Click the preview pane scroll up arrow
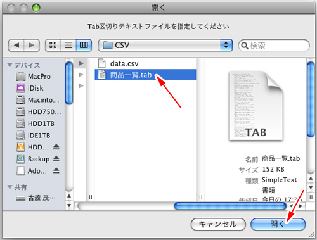Viewport: 317px width, 240px height. (x=311, y=179)
